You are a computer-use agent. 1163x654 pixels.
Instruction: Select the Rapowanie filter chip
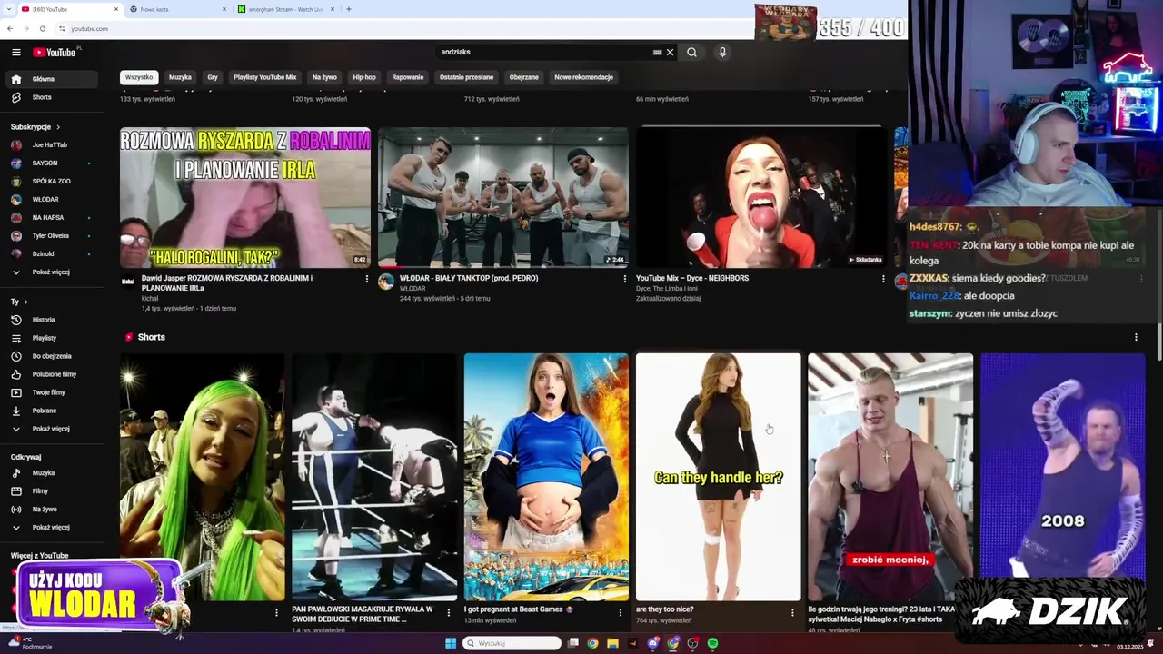coord(408,77)
